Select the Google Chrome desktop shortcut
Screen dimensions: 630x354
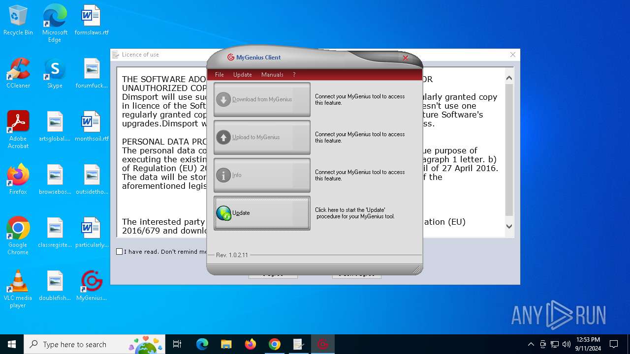tap(18, 236)
